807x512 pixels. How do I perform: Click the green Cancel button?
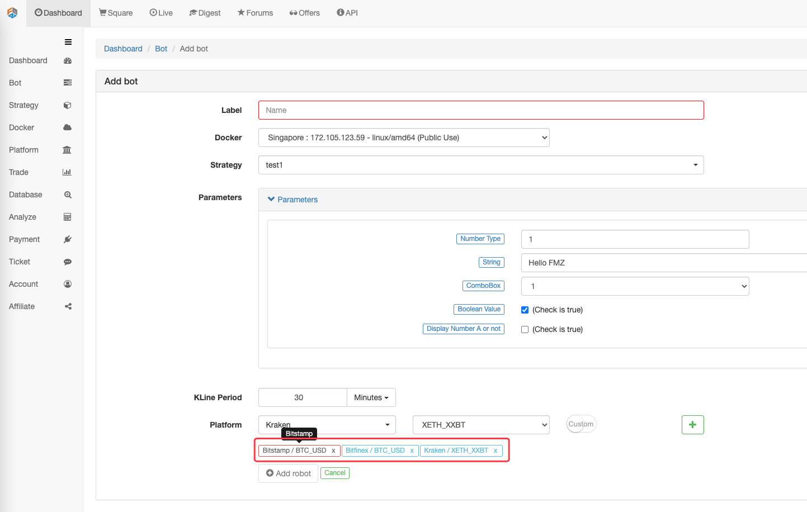(x=334, y=473)
